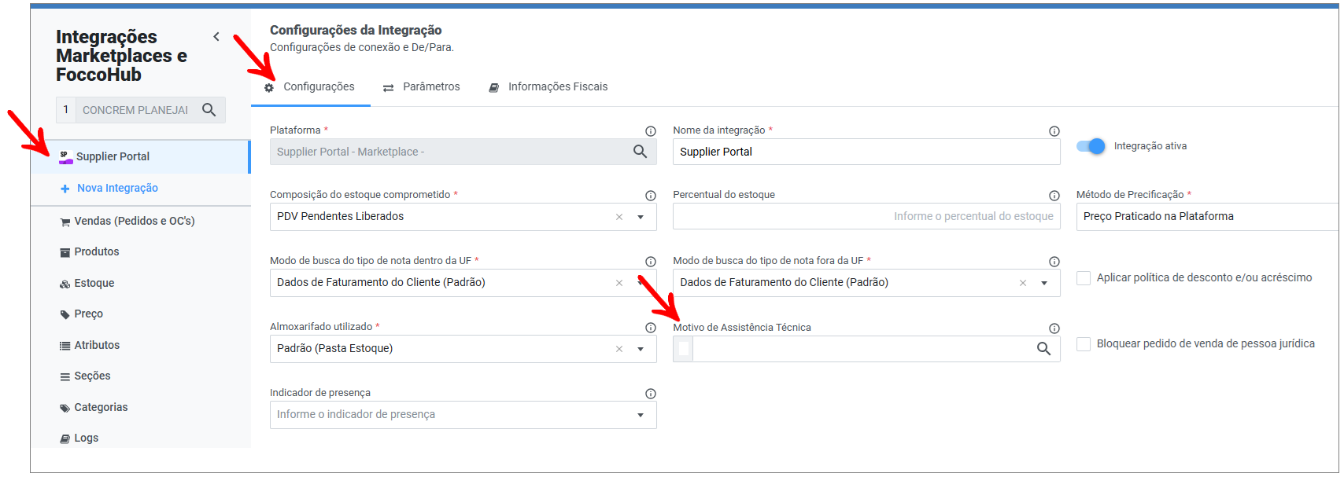This screenshot has height=477, width=1344.
Task: Switch to the Informações Fiscais tab
Action: [548, 87]
